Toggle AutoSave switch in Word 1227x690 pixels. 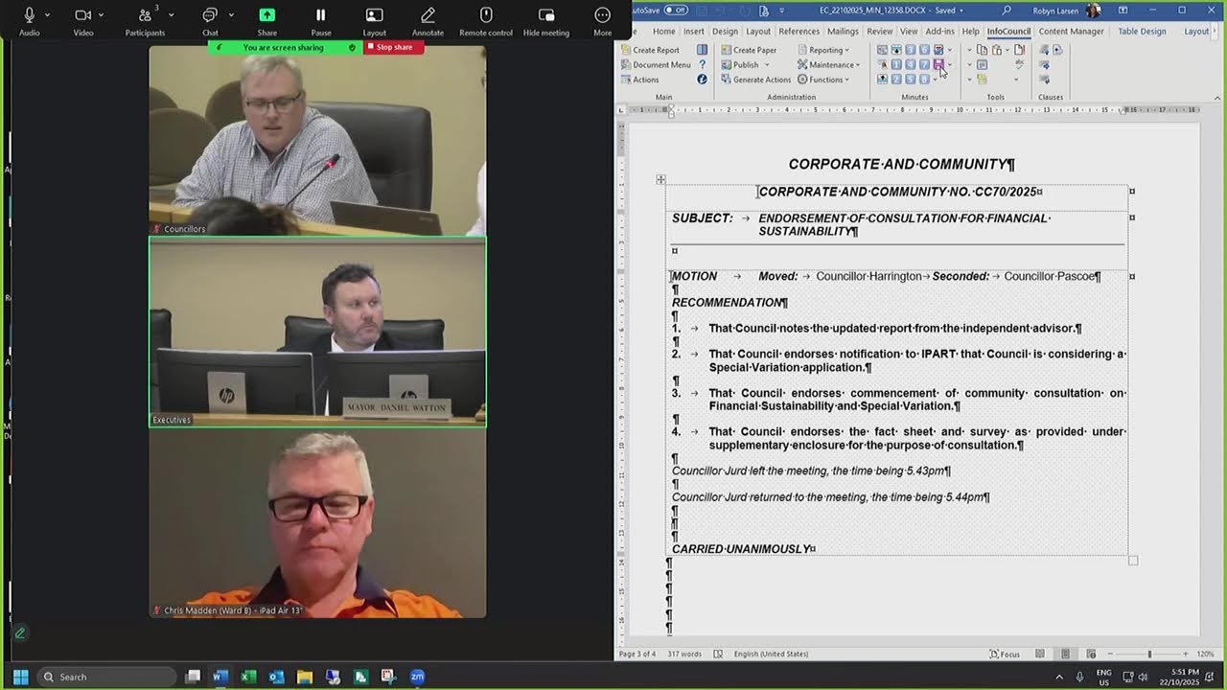point(676,10)
